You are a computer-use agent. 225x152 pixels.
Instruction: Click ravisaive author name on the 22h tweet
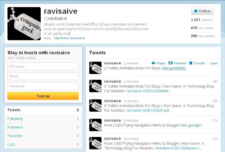click(x=112, y=139)
